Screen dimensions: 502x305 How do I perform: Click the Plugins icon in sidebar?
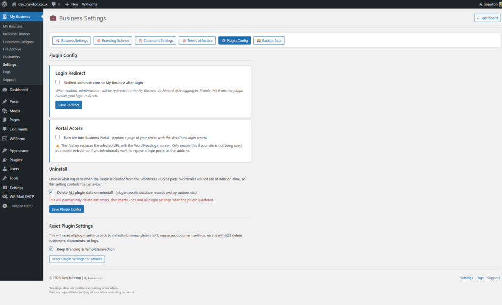click(5, 160)
